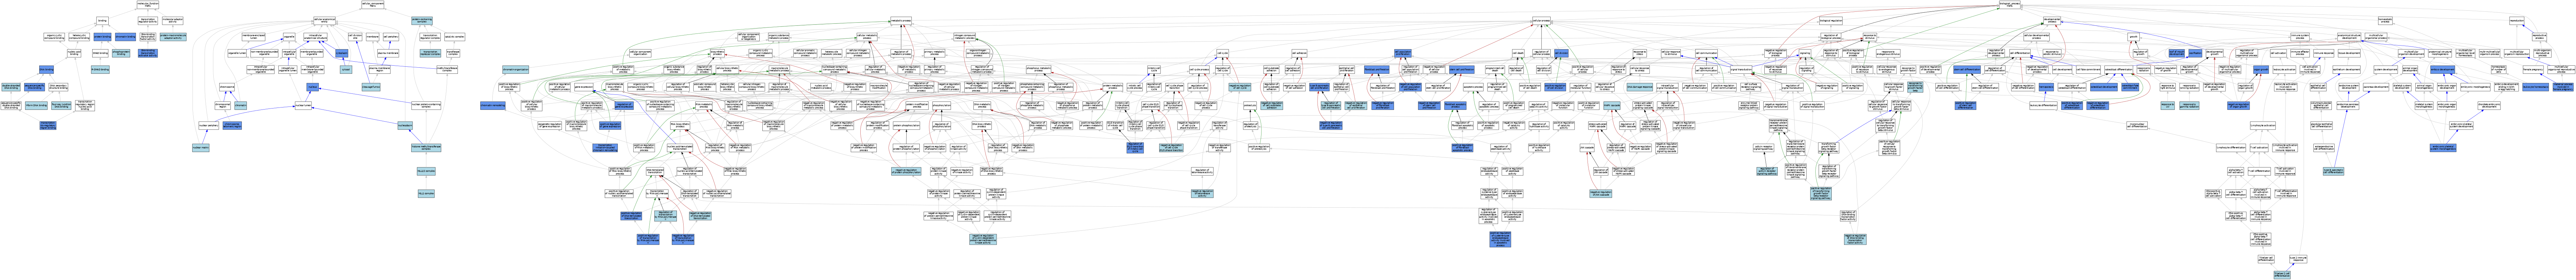Select the "nuclear matrix" node
The height and width of the screenshot is (280, 2576).
[201, 148]
